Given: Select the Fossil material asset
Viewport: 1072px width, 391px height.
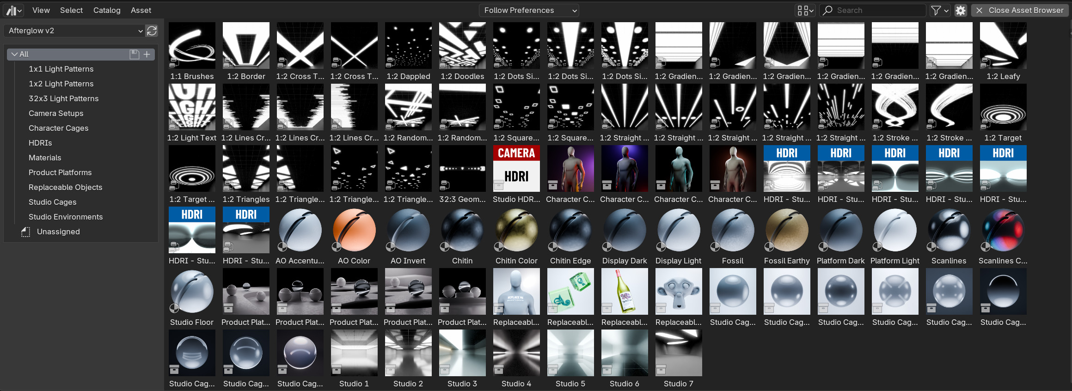Looking at the screenshot, I should coord(733,236).
